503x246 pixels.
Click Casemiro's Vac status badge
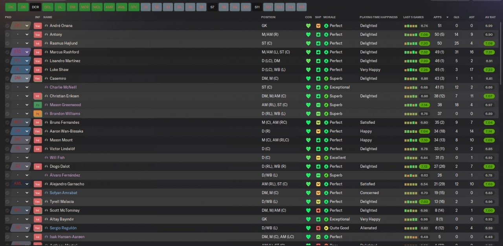[38, 79]
